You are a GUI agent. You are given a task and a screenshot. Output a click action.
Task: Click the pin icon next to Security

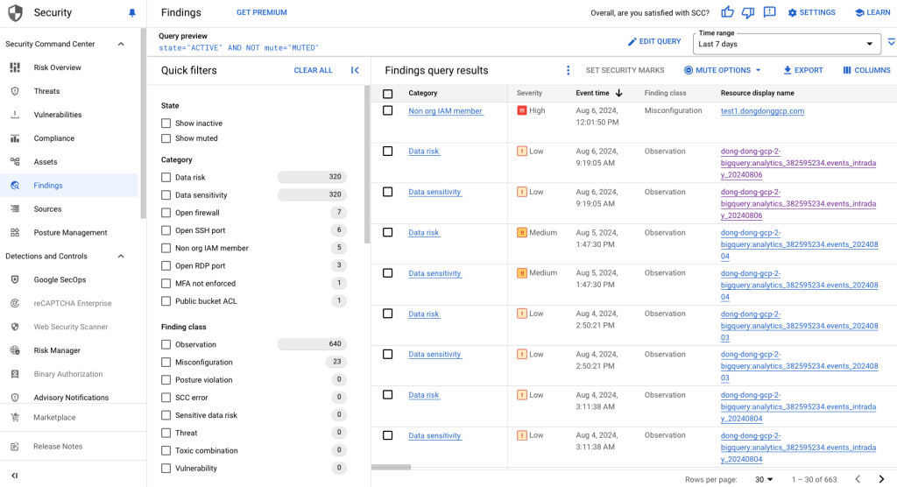pyautogui.click(x=132, y=12)
